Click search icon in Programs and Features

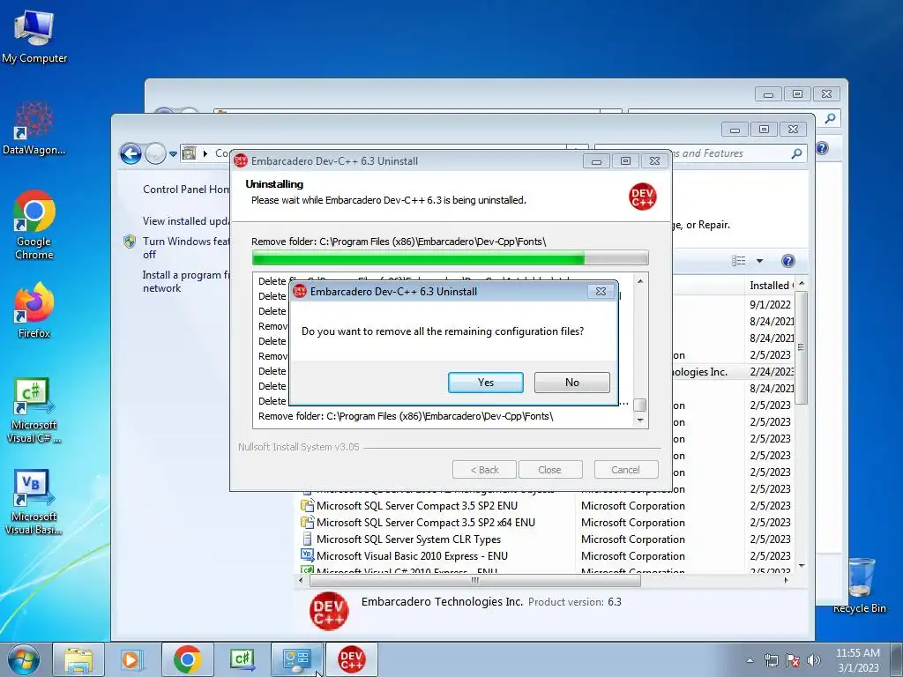[796, 153]
